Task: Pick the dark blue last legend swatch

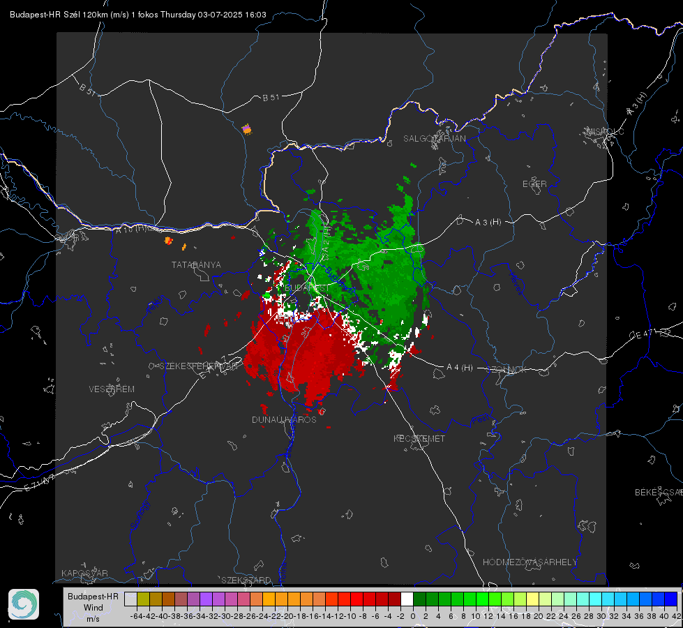Action: point(671,599)
